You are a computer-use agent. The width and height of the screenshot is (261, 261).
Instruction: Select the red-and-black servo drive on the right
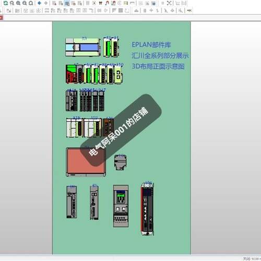pyautogui.click(x=147, y=209)
